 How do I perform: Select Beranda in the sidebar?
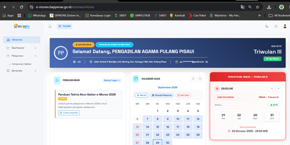tap(22, 40)
